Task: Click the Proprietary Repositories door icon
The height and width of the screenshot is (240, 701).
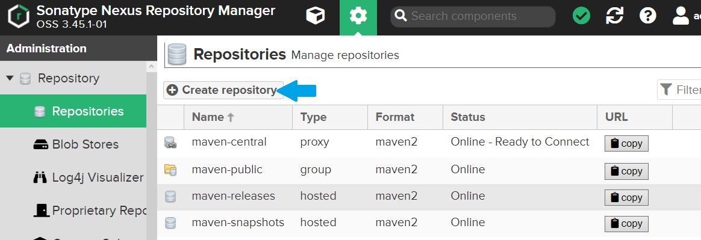Action: click(x=42, y=210)
